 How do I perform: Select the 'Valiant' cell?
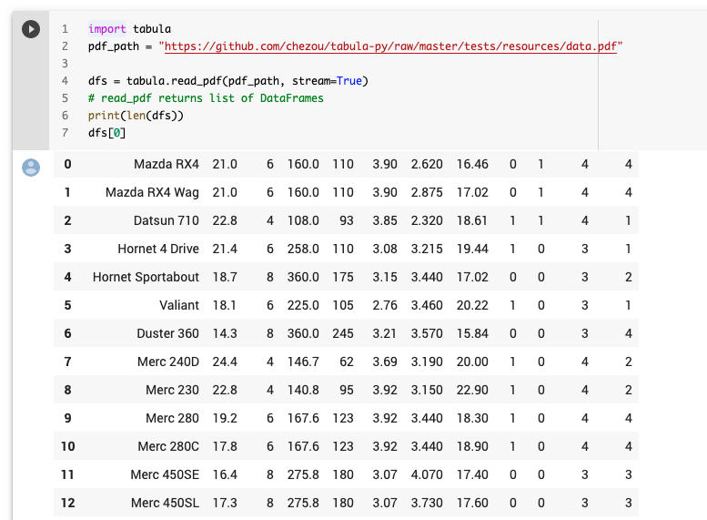(179, 305)
